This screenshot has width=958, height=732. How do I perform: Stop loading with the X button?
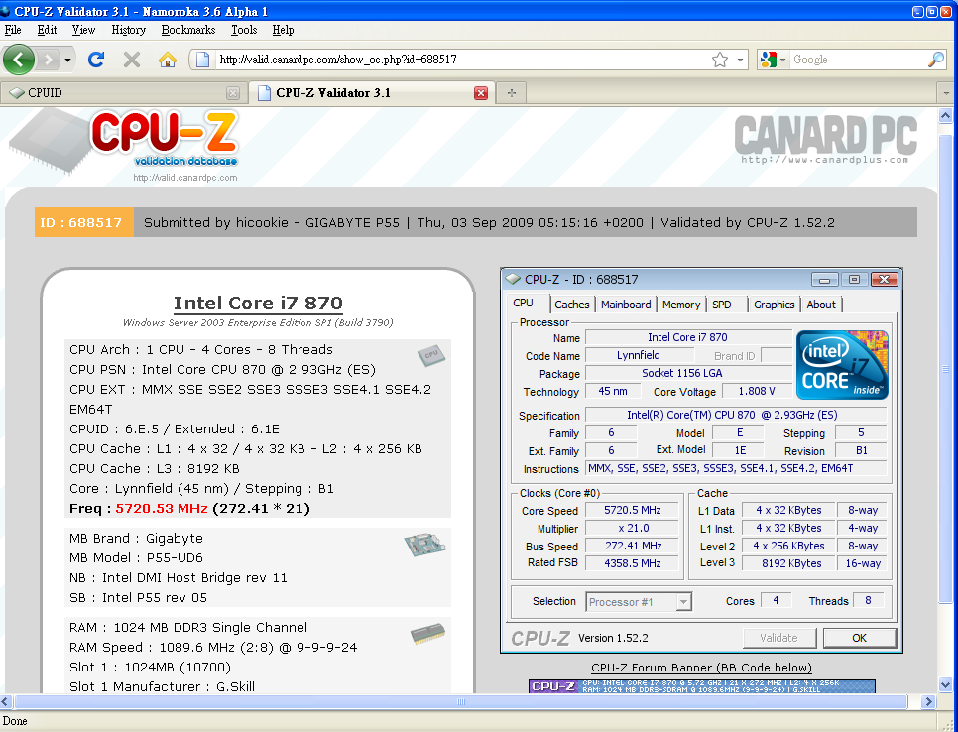click(131, 60)
